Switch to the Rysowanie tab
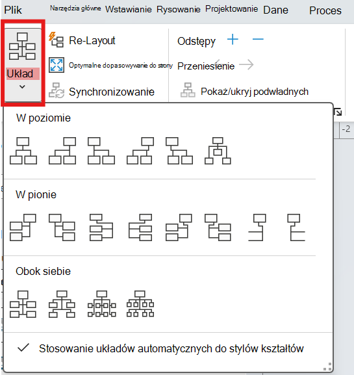This screenshot has height=375, width=354. pyautogui.click(x=179, y=10)
